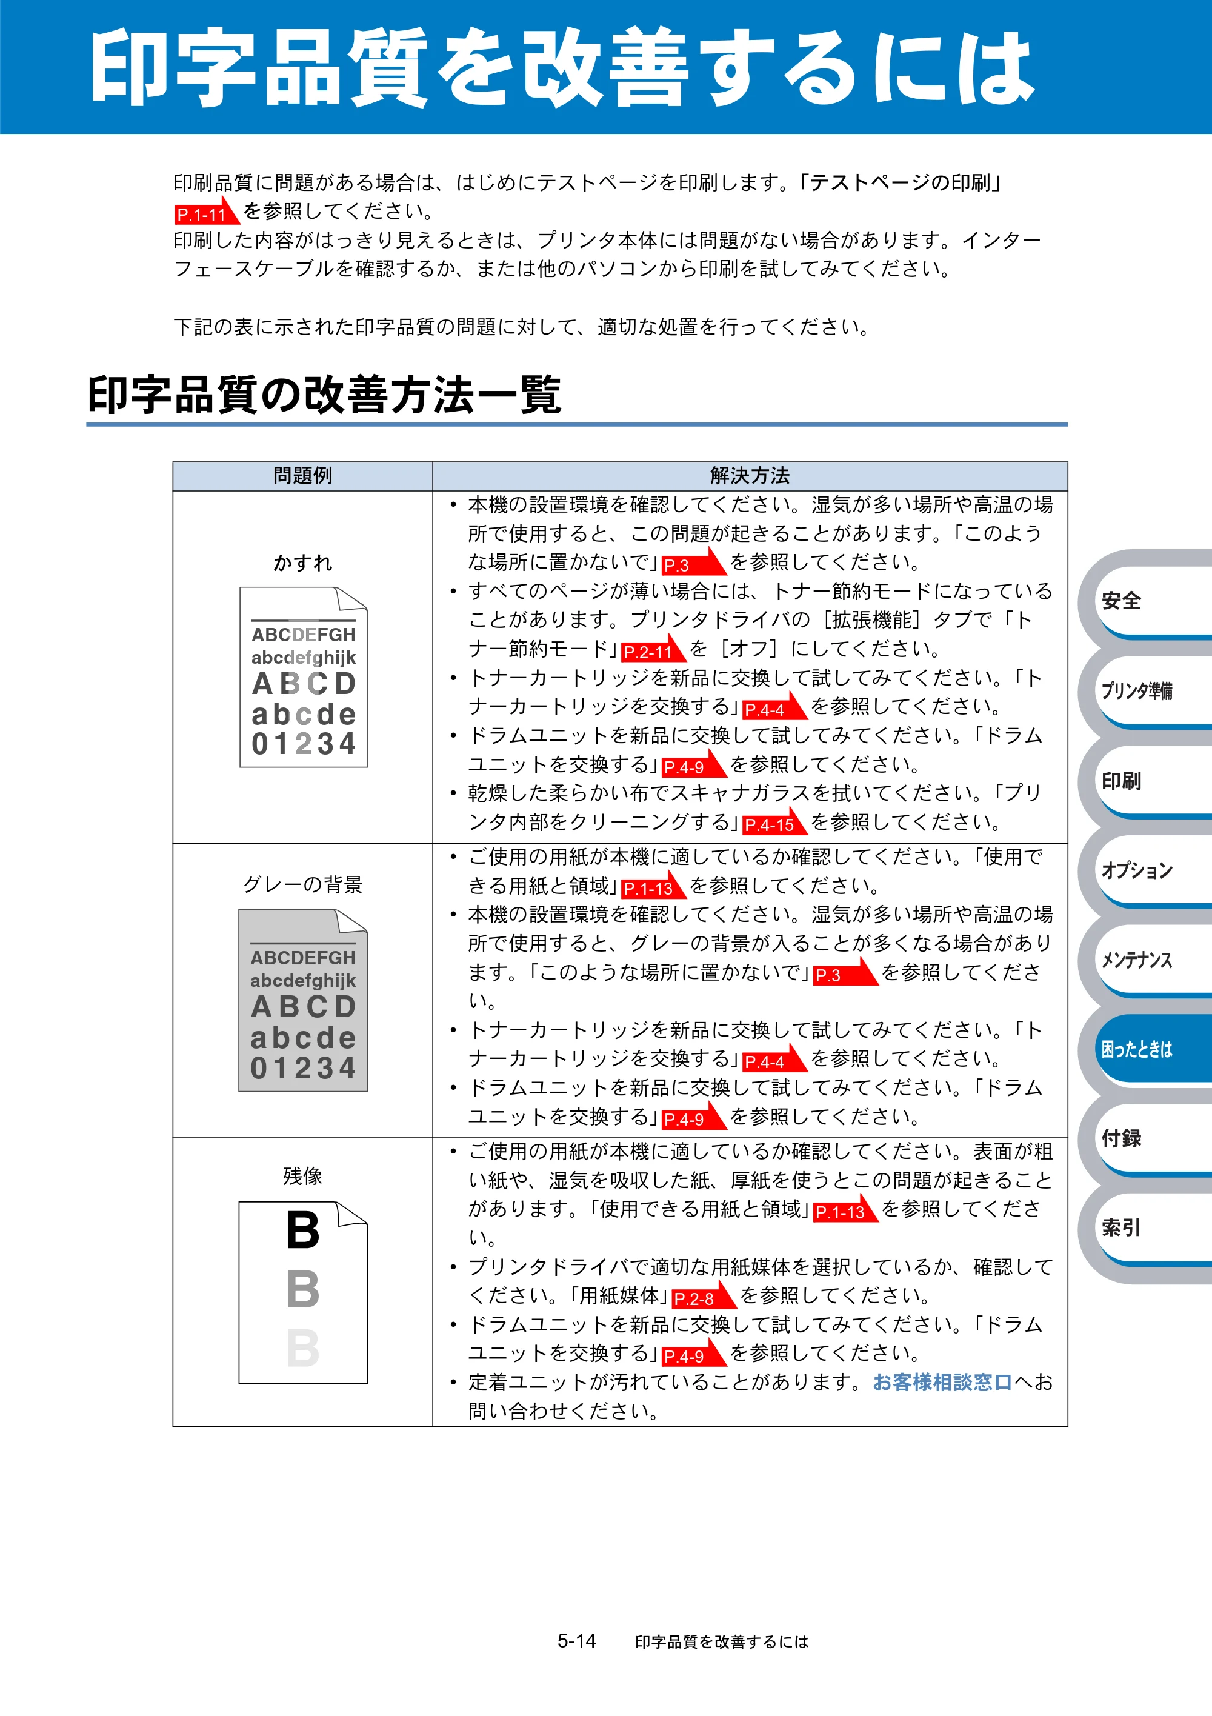This screenshot has width=1212, height=1716.
Task: Click P.2-8 用紙媒体 reference link
Action: click(703, 1297)
